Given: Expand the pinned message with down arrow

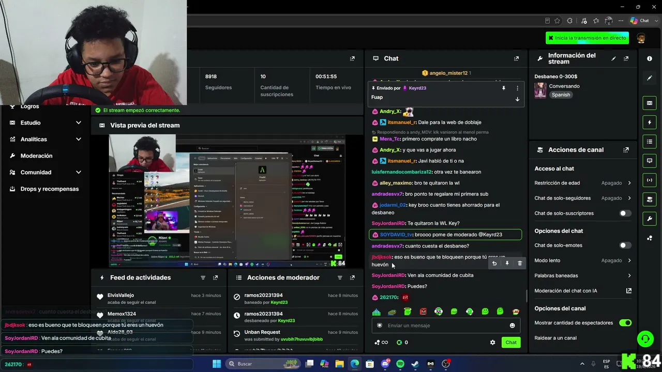Looking at the screenshot, I should [517, 99].
